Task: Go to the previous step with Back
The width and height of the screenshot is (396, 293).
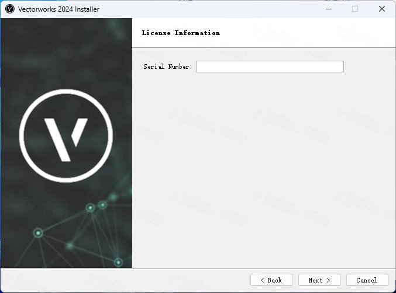Action: coord(271,280)
